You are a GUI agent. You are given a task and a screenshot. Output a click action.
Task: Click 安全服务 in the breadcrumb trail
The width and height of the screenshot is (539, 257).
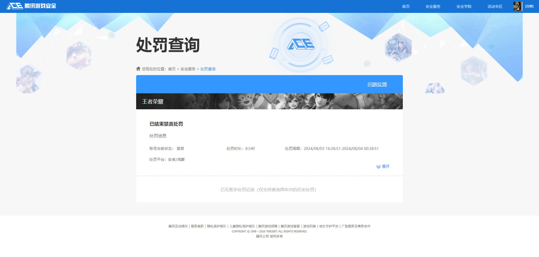coord(188,69)
